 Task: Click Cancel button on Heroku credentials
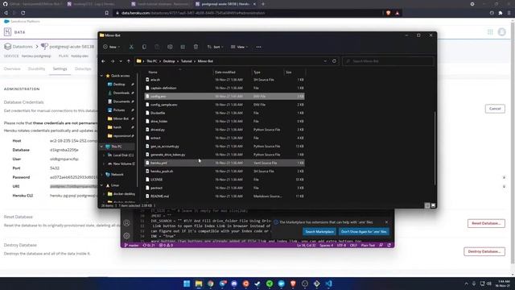pos(495,109)
